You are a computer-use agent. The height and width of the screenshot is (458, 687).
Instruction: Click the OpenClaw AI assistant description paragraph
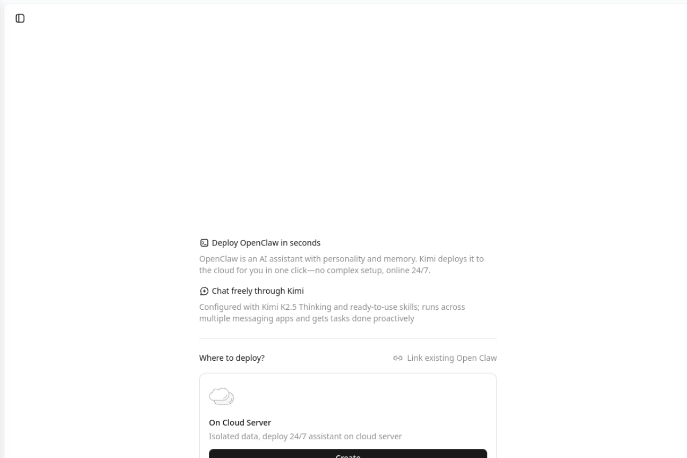[x=341, y=265]
